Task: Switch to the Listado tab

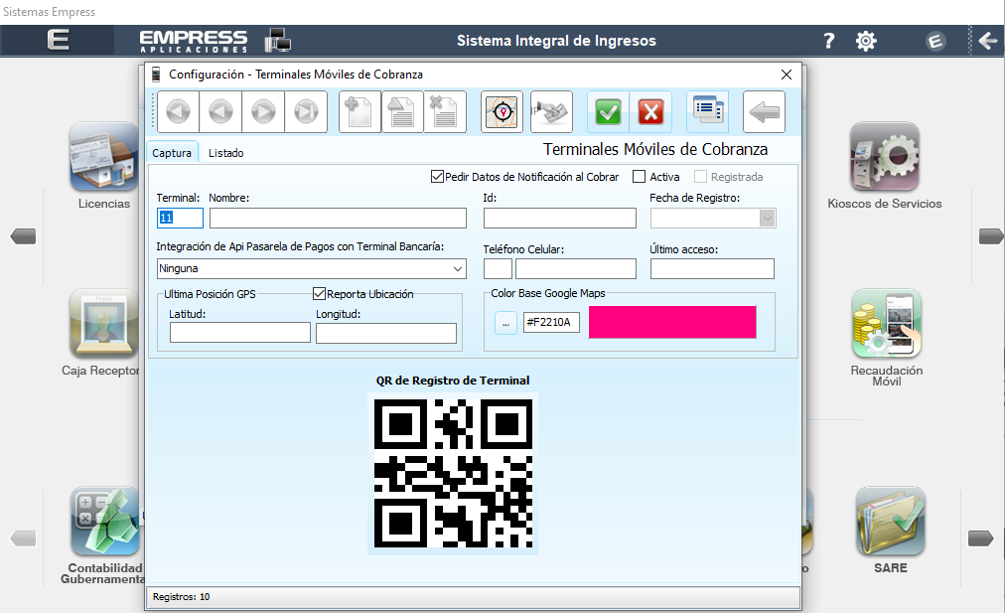Action: pos(225,153)
